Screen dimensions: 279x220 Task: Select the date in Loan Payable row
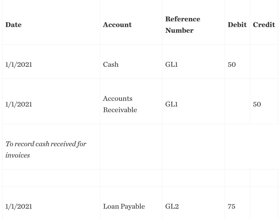(18, 207)
